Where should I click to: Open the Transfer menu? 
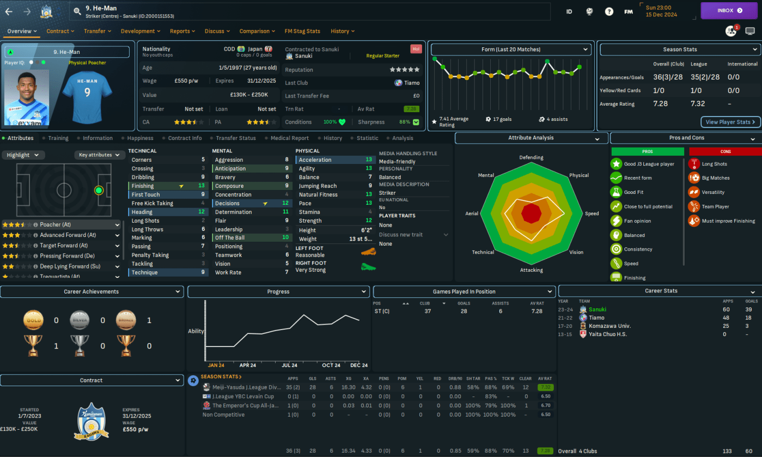click(97, 31)
